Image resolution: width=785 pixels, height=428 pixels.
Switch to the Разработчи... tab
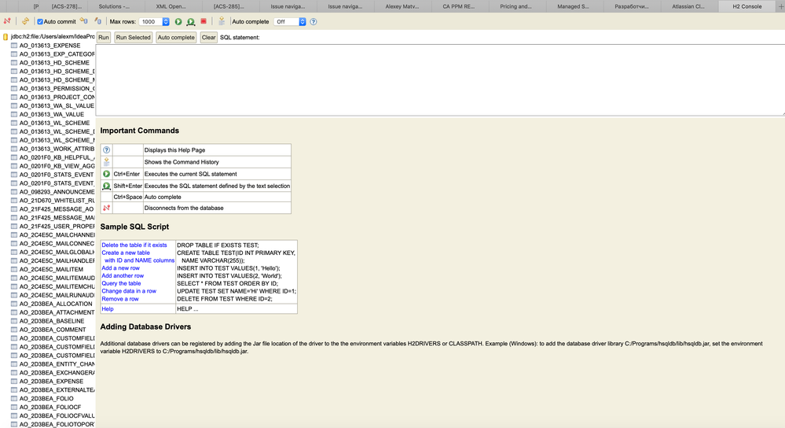pos(631,6)
